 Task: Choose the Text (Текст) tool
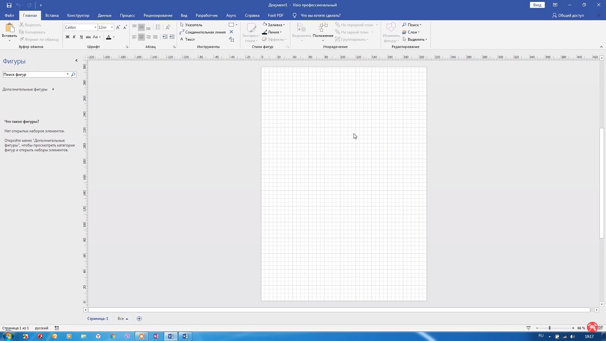click(x=187, y=39)
